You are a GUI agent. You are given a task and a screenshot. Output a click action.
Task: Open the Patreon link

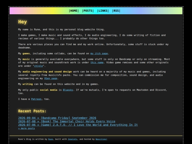[36, 99]
